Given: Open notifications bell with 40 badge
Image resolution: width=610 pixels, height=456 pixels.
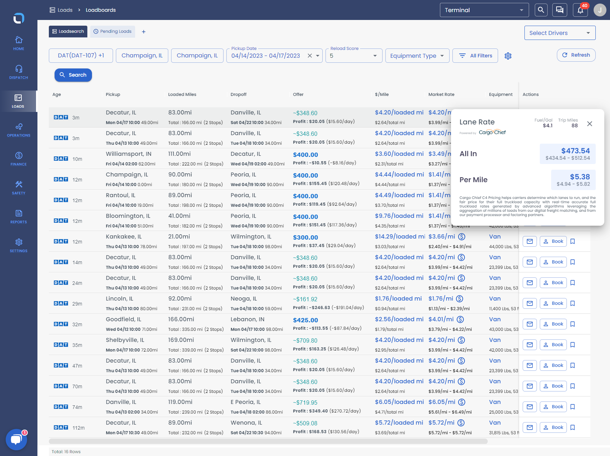Looking at the screenshot, I should coord(580,10).
